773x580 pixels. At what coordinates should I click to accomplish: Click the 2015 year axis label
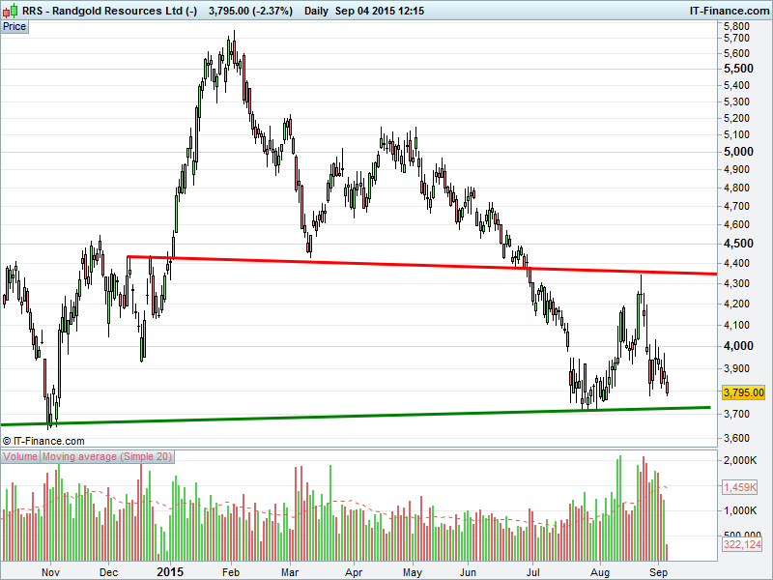coord(170,572)
